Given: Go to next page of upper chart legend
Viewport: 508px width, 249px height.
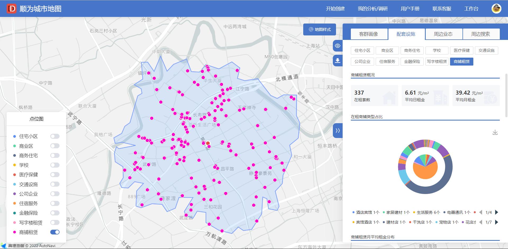Looking at the screenshot, I should [x=497, y=212].
